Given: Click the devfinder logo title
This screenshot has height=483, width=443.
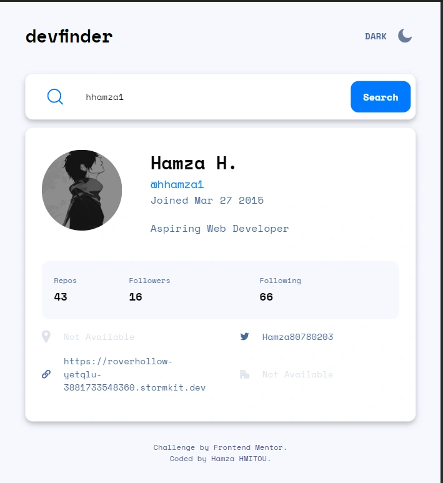Looking at the screenshot, I should pyautogui.click(x=69, y=36).
